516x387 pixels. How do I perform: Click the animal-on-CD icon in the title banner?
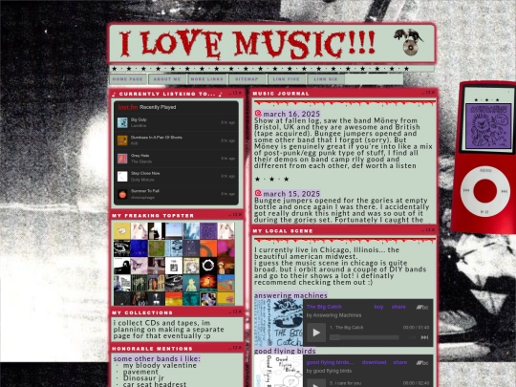pos(409,42)
